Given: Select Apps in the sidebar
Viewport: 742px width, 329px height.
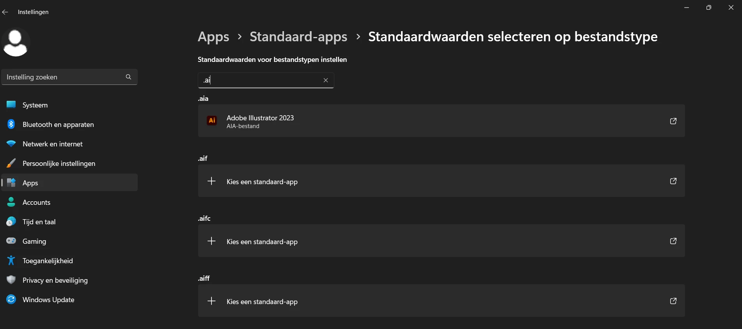Looking at the screenshot, I should [69, 183].
